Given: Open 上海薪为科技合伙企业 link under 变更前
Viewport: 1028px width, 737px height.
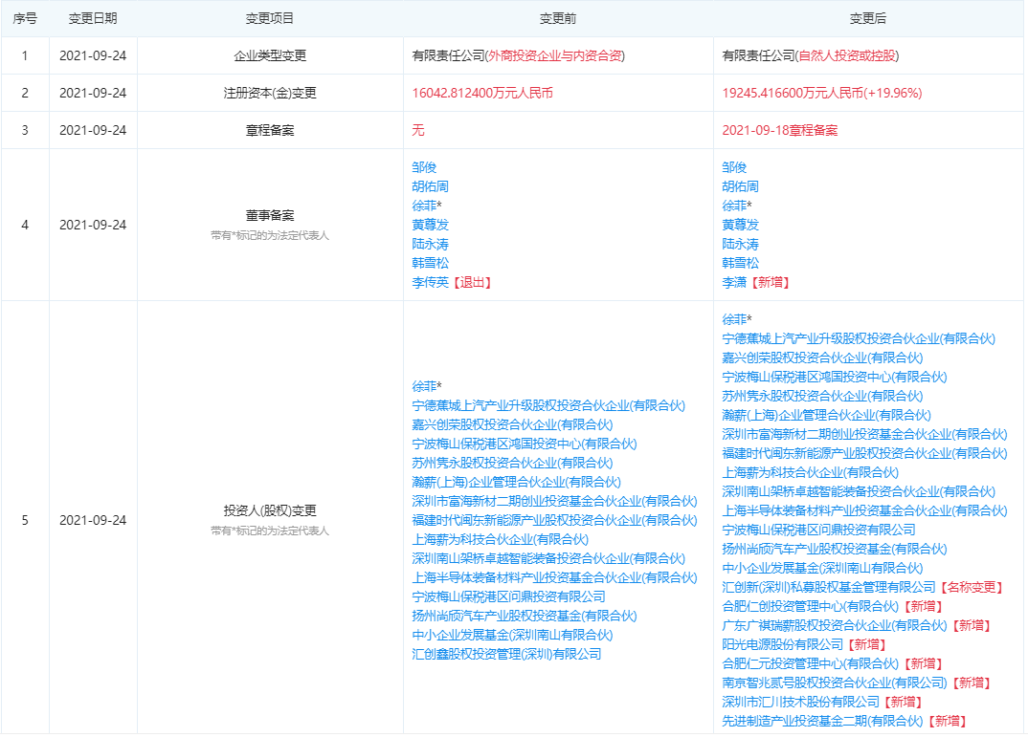Looking at the screenshot, I should click(x=501, y=539).
